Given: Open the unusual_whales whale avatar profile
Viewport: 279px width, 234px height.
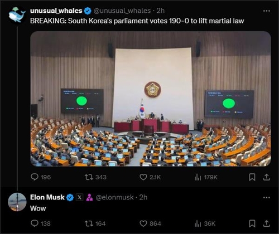Looking at the screenshot, I should point(17,15).
